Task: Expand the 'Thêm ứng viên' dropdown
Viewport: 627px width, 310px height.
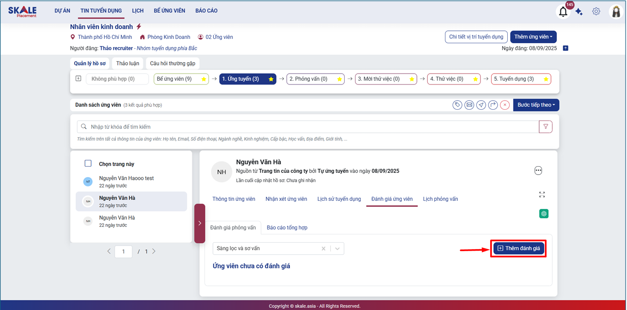Action: 533,37
